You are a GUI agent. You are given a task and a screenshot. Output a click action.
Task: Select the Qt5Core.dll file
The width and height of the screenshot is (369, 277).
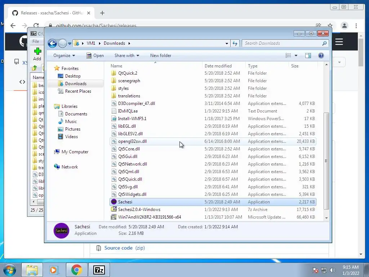coord(213,149)
